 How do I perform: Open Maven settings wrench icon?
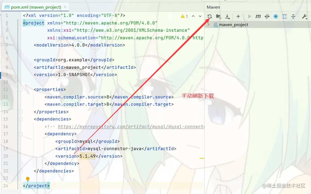305,16
